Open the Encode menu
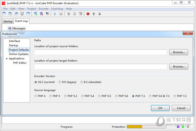The image size is (196, 131). point(43,9)
